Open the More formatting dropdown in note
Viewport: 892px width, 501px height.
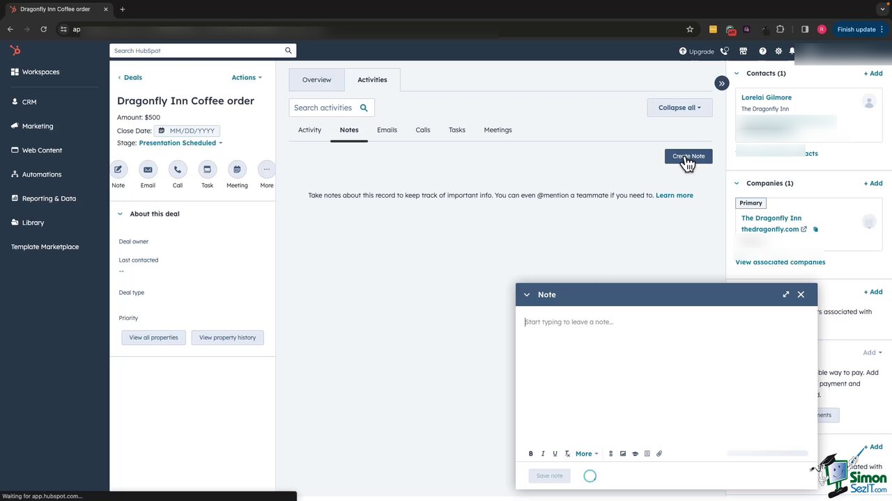tap(587, 454)
